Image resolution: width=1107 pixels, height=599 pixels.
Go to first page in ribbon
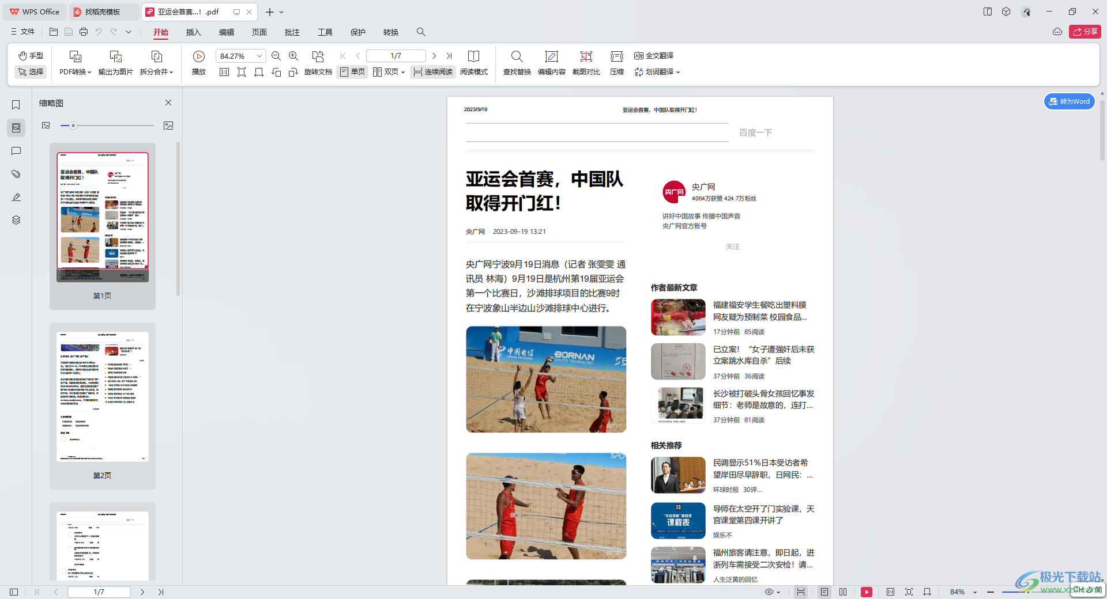pos(343,56)
